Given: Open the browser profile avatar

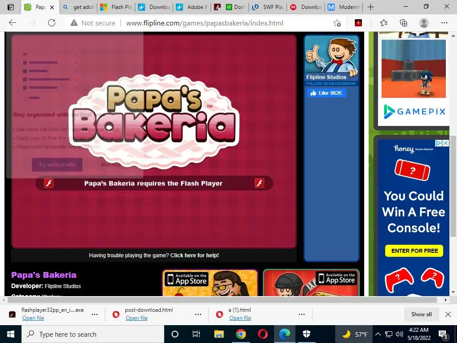Looking at the screenshot, I should pos(424,23).
